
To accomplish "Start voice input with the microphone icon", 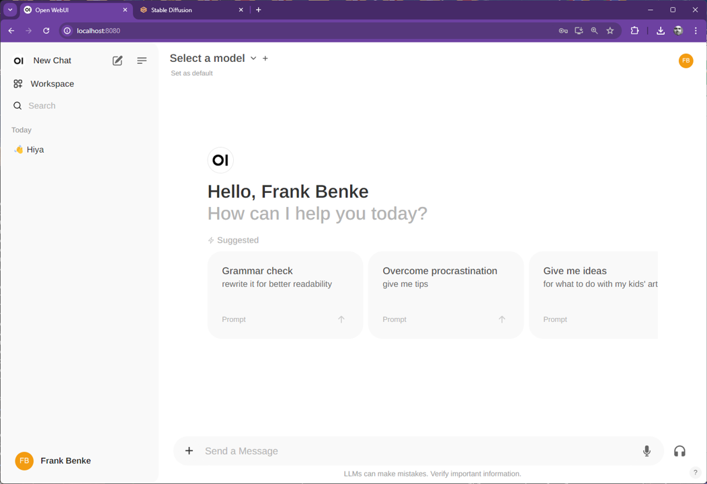I will tap(647, 451).
